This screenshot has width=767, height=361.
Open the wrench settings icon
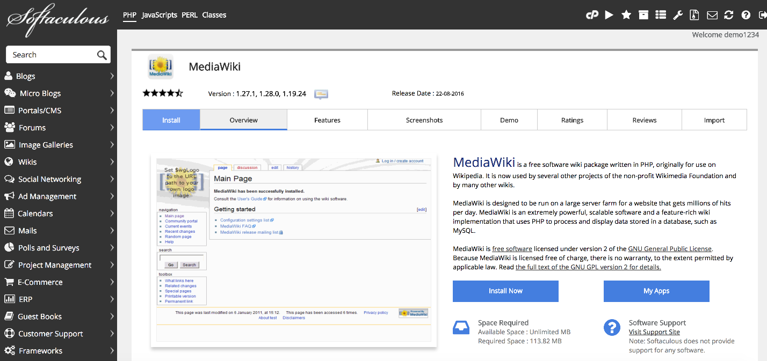point(678,15)
